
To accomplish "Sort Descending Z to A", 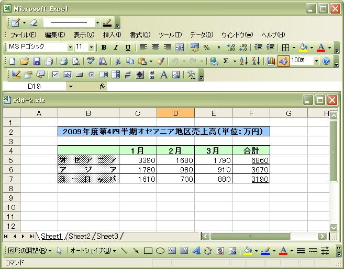I will (x=256, y=61).
